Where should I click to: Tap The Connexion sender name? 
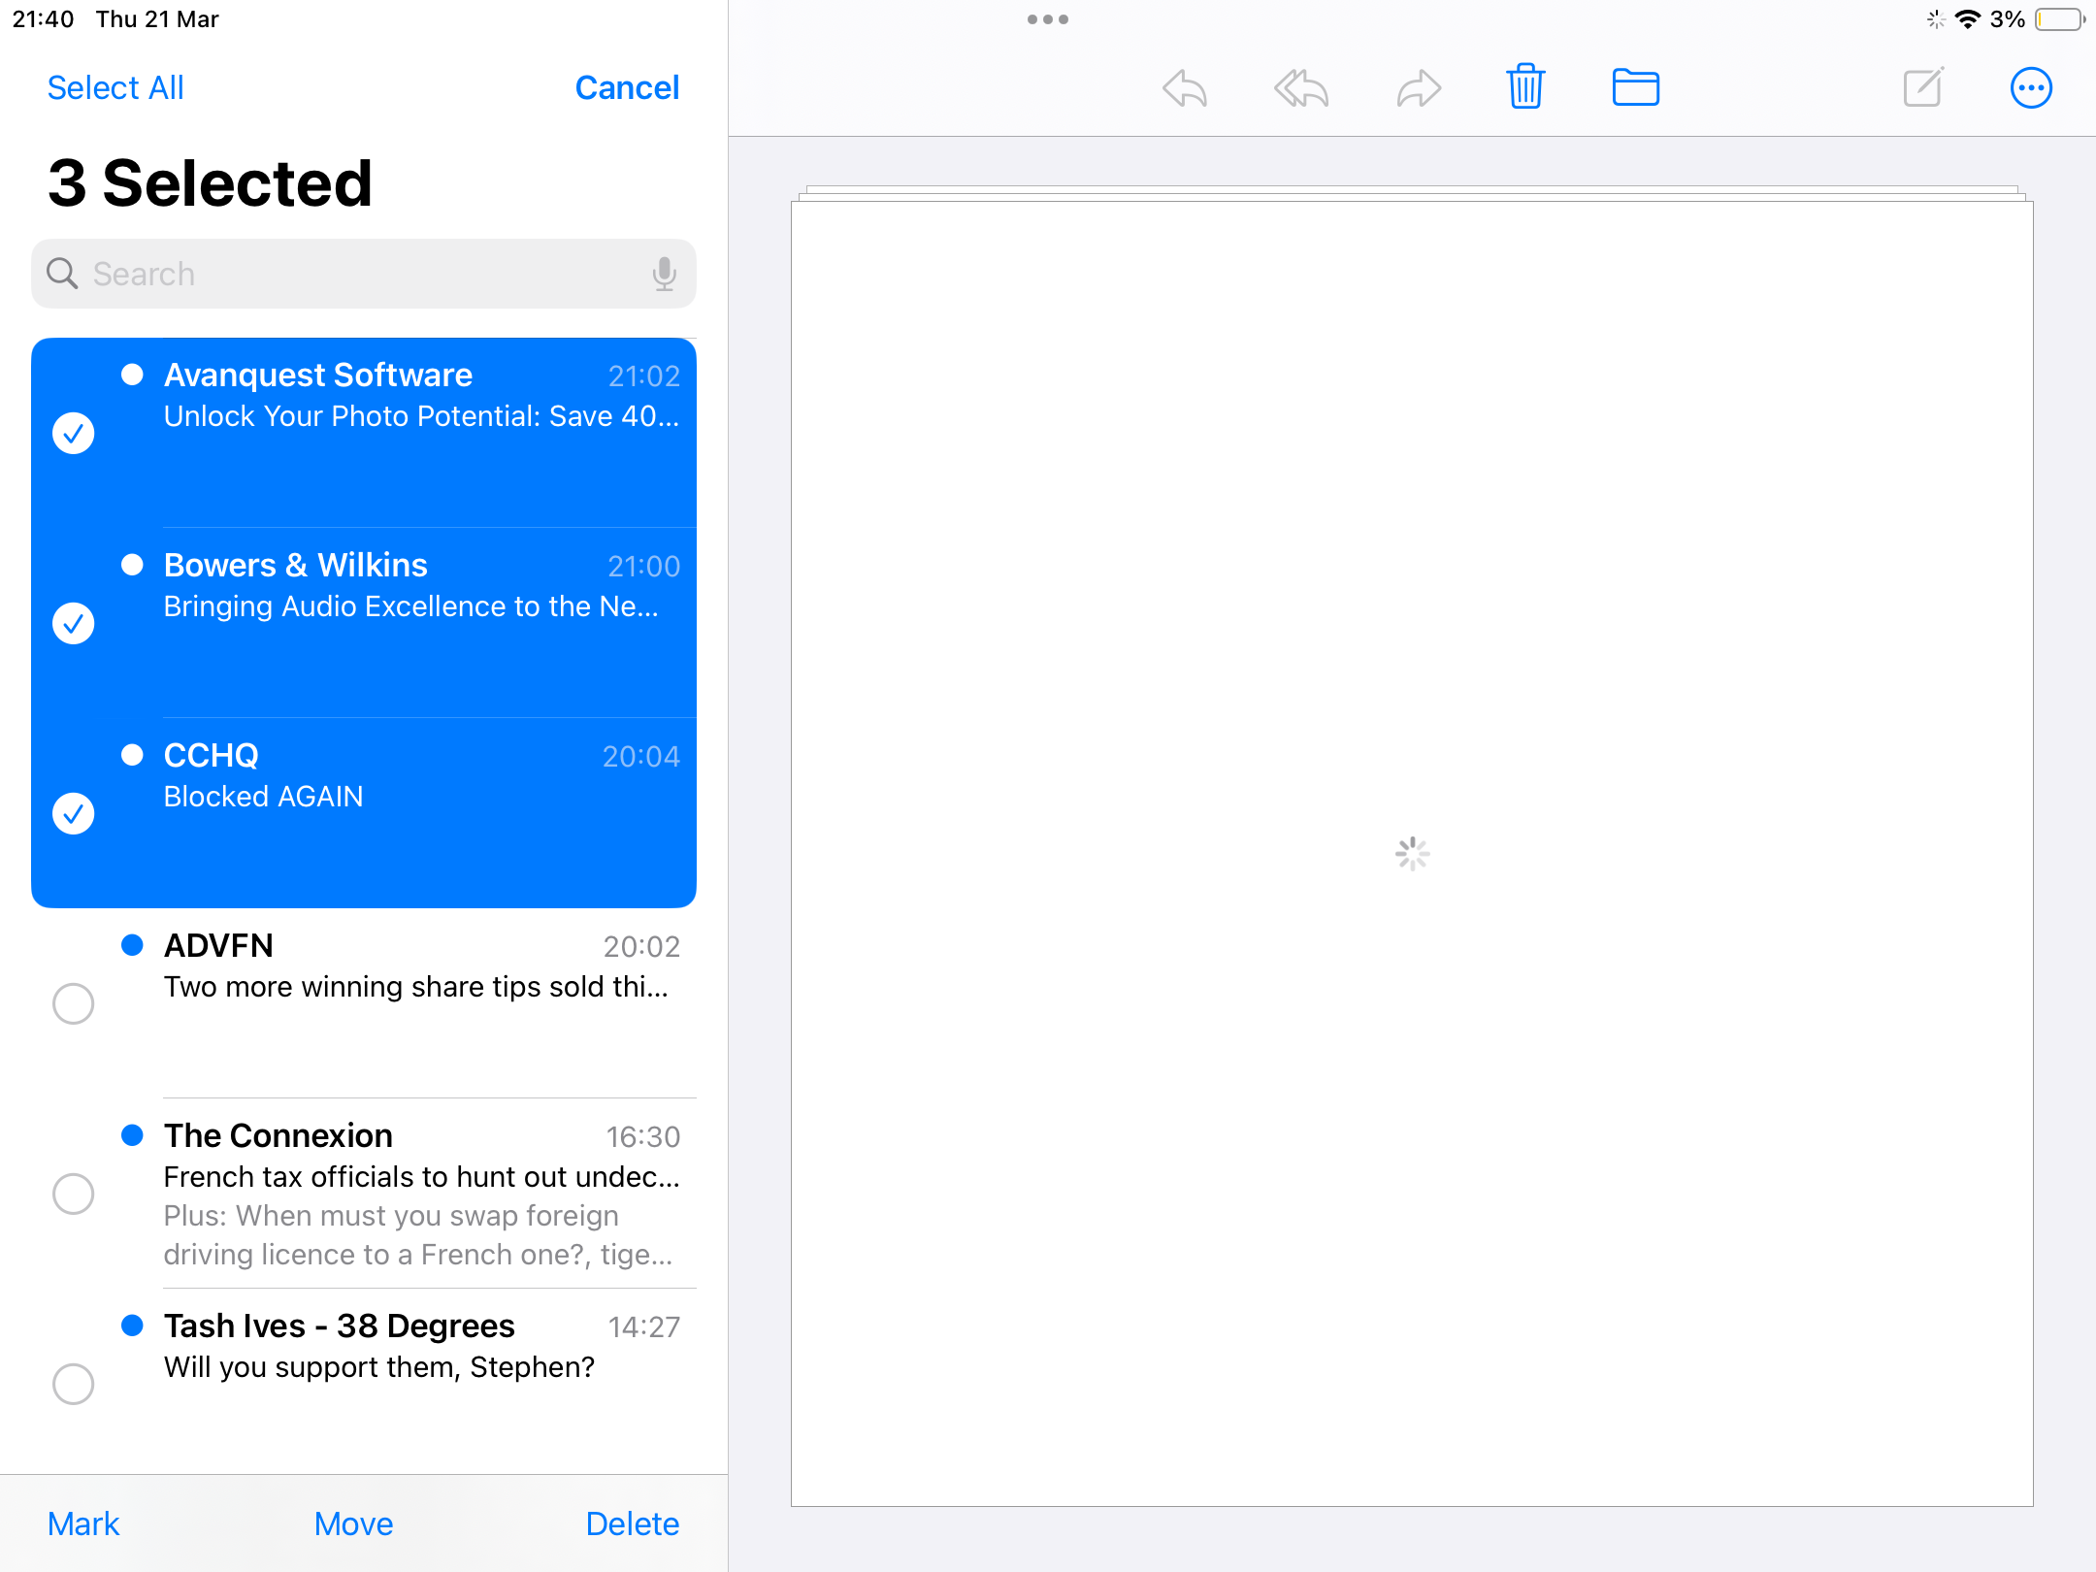(278, 1135)
